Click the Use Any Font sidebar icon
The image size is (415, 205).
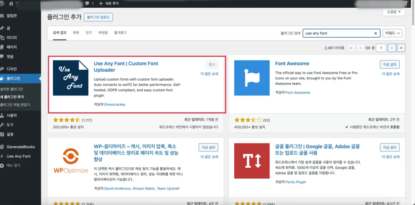[x=2, y=156]
